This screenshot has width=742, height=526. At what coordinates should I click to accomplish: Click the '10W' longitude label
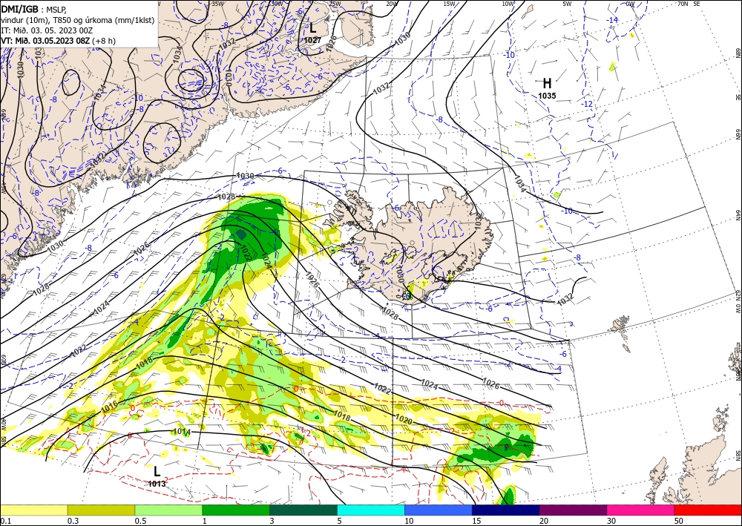[x=508, y=4]
